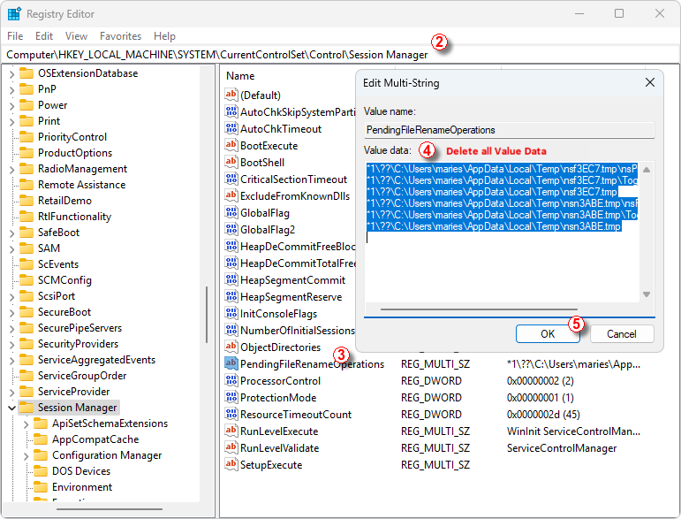Open the Favorites menu
681x519 pixels.
[120, 36]
